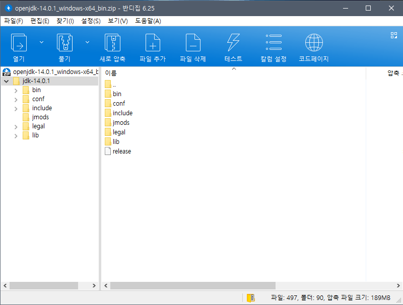This screenshot has width=403, height=305.
Task: Click the toolbar layout icon at top right
Action: 394,35
